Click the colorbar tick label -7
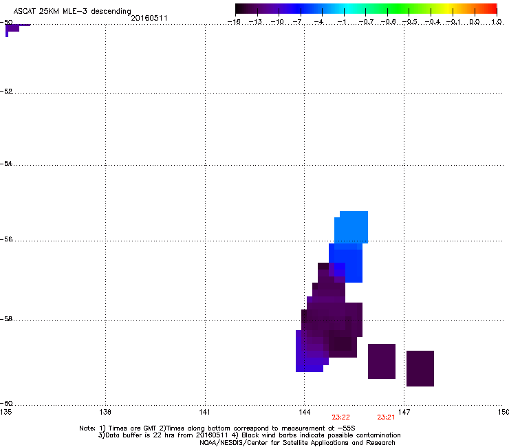Image resolution: width=509 pixels, height=447 pixels. (x=298, y=22)
